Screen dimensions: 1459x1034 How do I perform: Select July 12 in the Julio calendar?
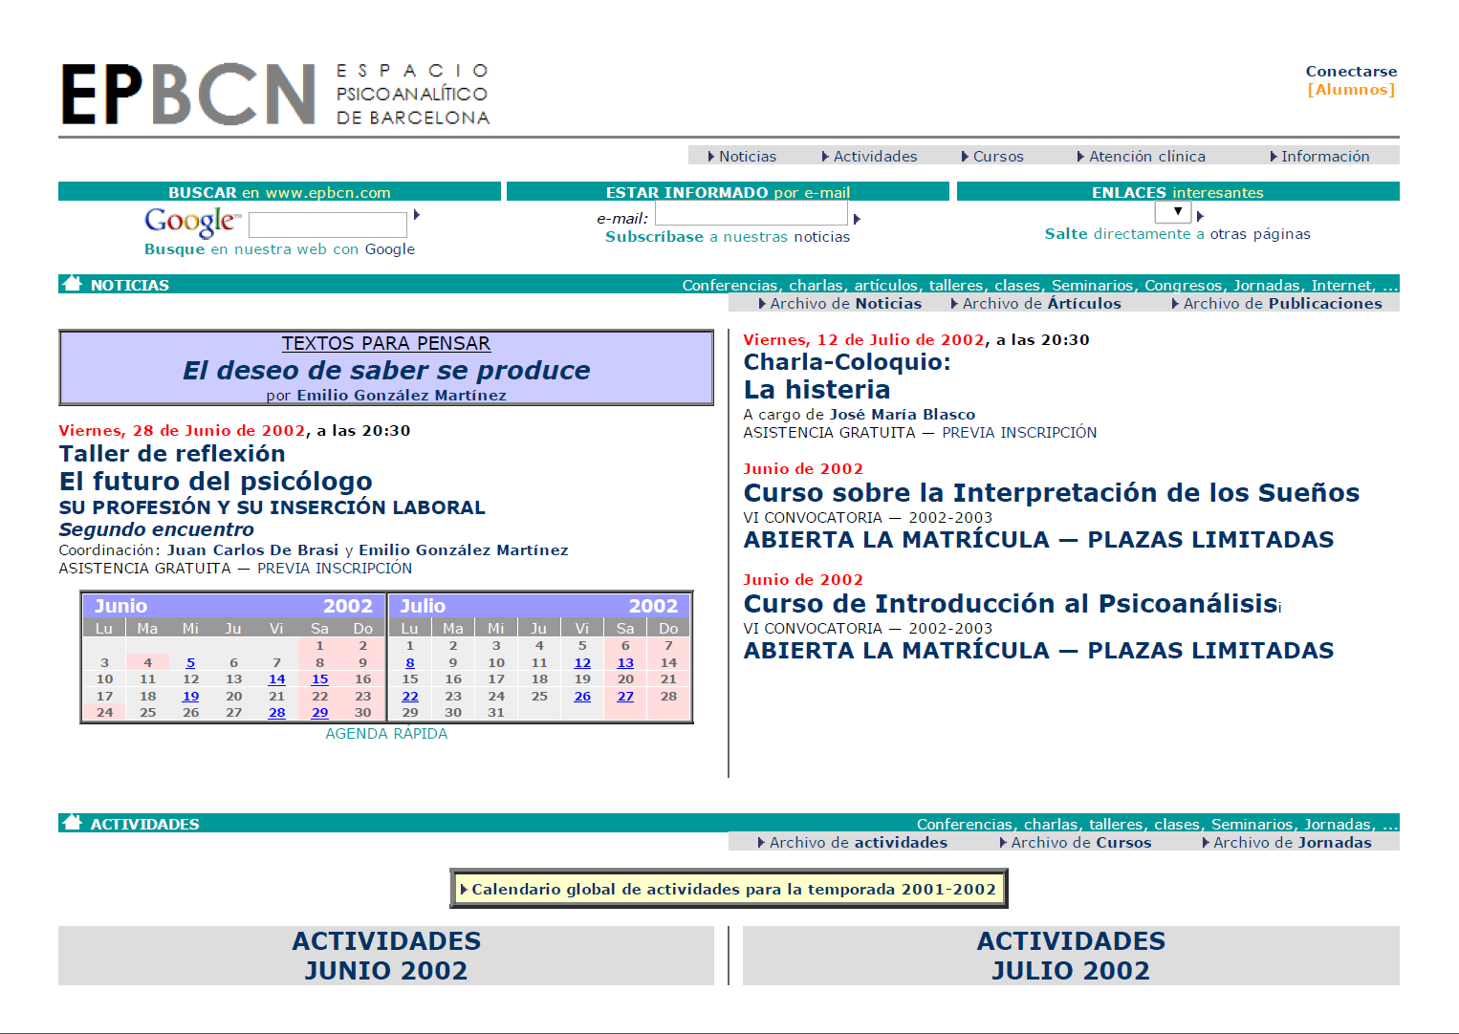pyautogui.click(x=582, y=662)
